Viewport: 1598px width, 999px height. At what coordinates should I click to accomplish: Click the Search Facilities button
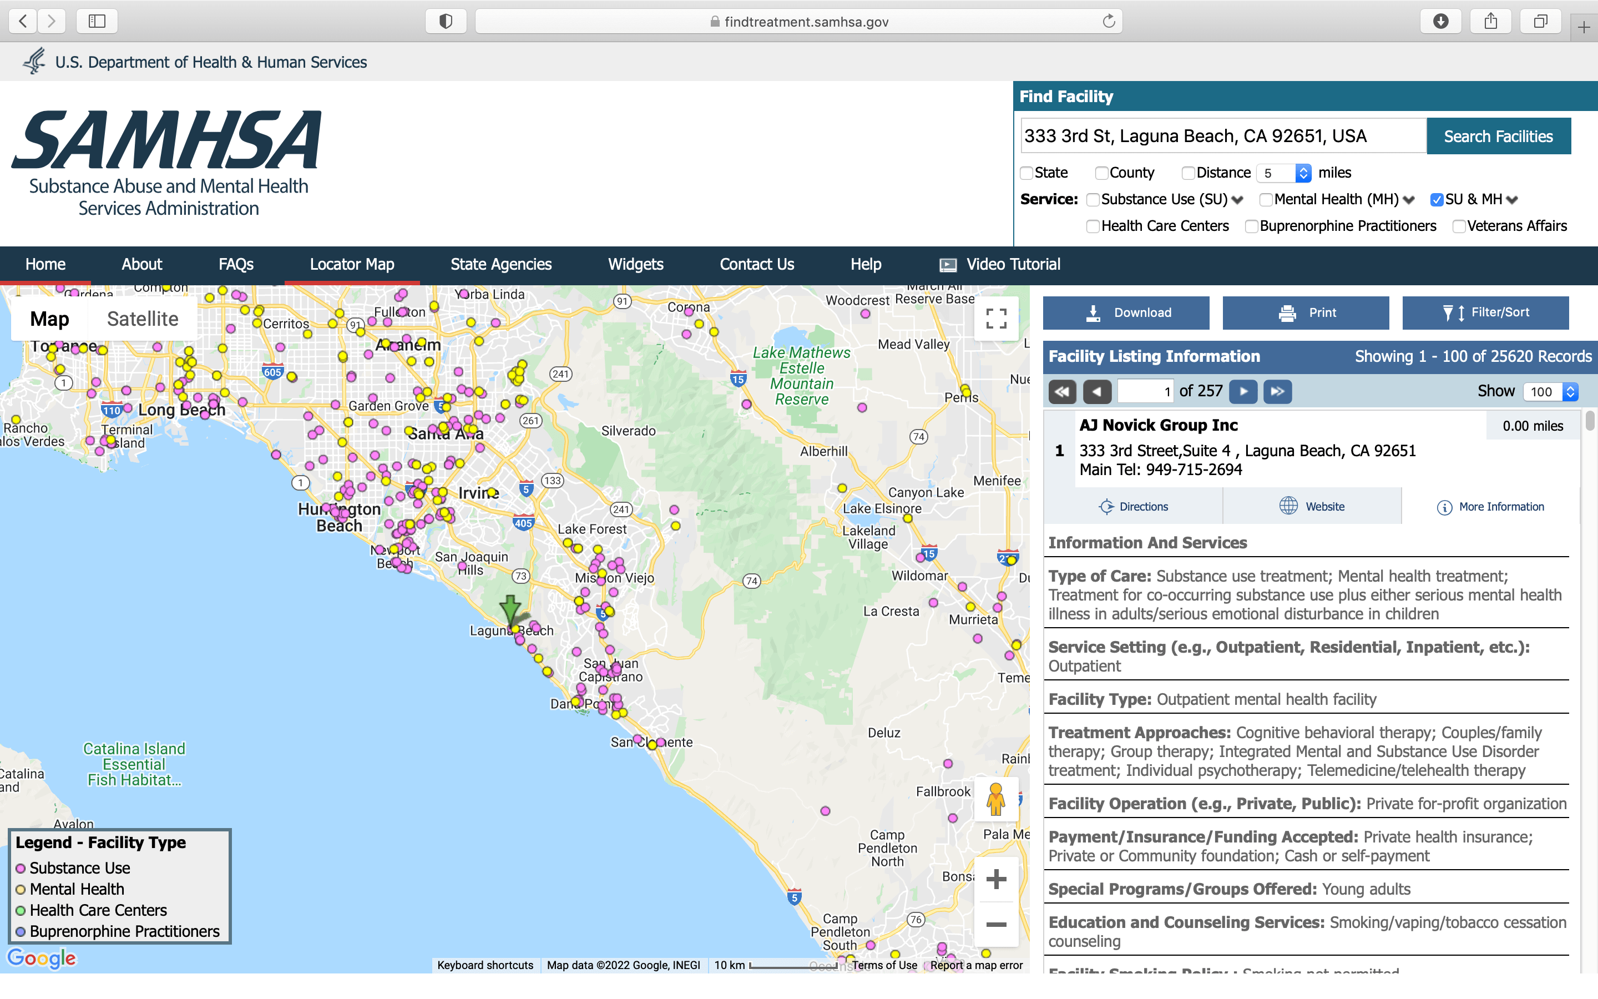(x=1498, y=136)
